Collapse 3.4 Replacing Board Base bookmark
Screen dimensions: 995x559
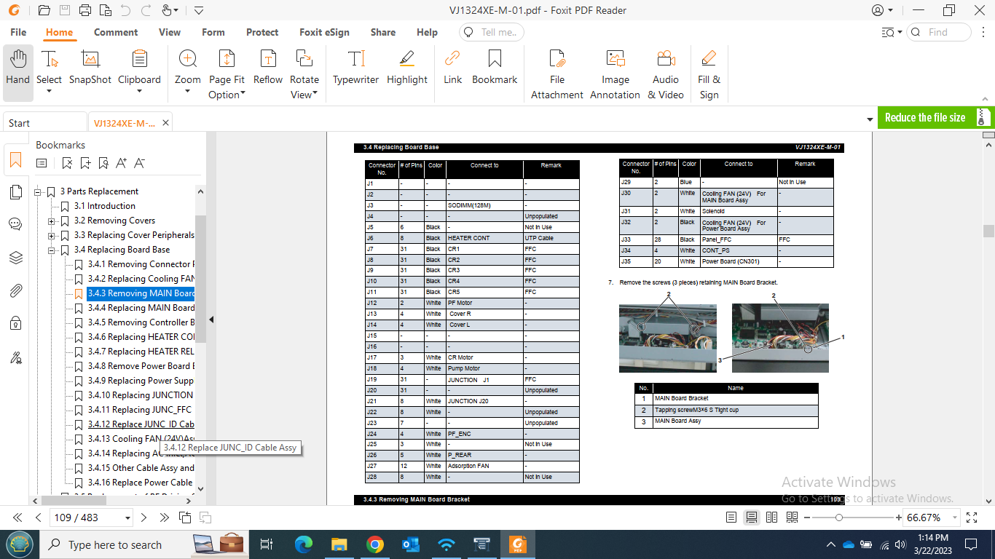(52, 250)
